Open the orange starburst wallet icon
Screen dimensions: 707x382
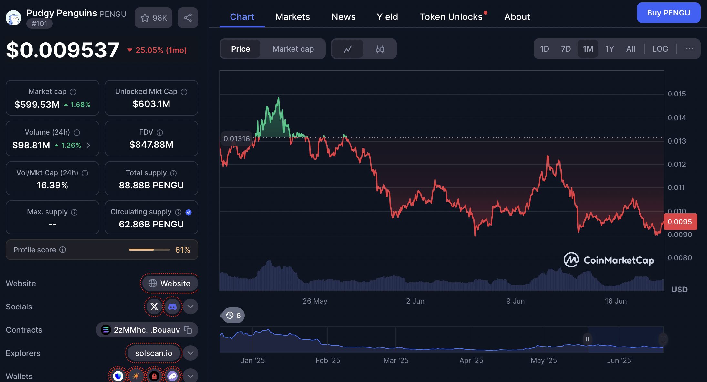pos(136,376)
